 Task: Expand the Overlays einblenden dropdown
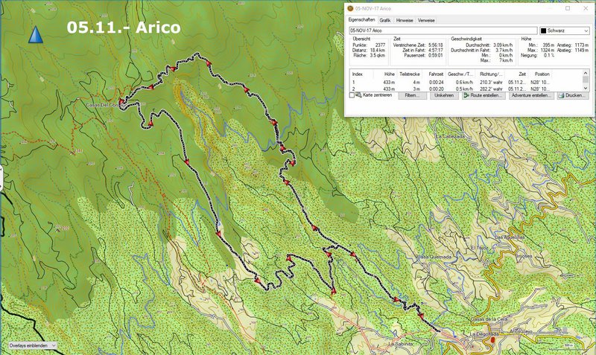point(30,346)
